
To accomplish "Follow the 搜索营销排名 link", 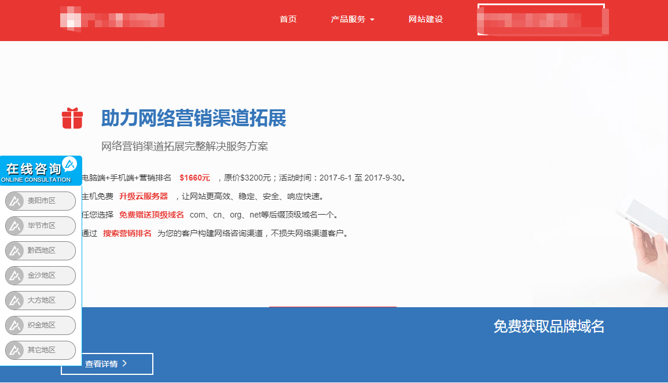I will [x=127, y=233].
